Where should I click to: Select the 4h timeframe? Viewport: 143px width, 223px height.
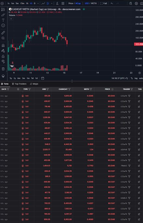31,3
